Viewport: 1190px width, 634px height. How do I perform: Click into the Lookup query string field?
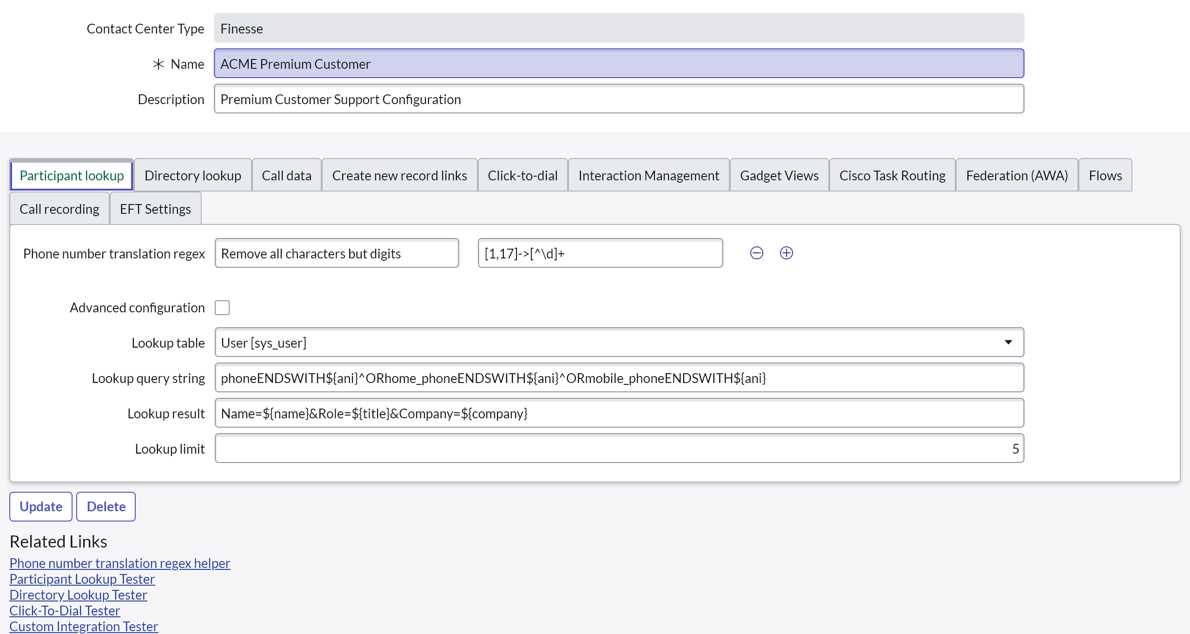[619, 378]
